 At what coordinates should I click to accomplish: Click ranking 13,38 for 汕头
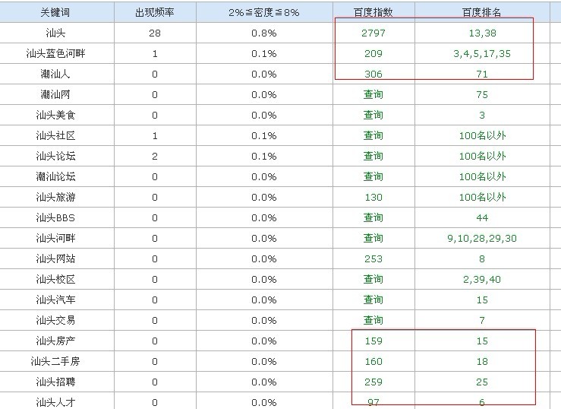[482, 33]
